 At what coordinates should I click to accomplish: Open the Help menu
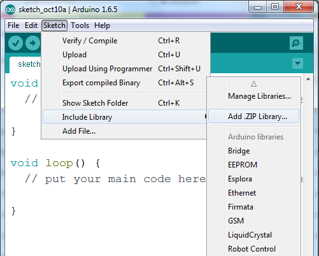102,25
